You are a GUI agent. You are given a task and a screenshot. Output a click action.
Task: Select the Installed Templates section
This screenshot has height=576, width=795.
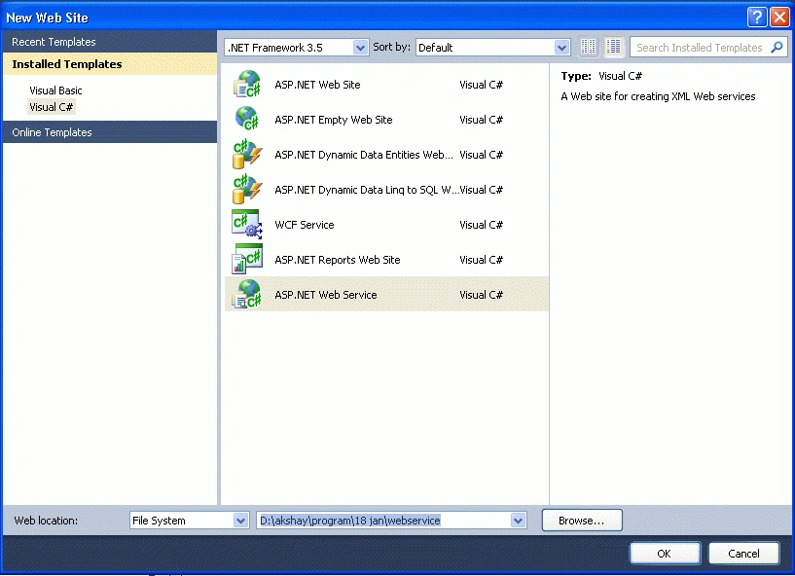[110, 64]
